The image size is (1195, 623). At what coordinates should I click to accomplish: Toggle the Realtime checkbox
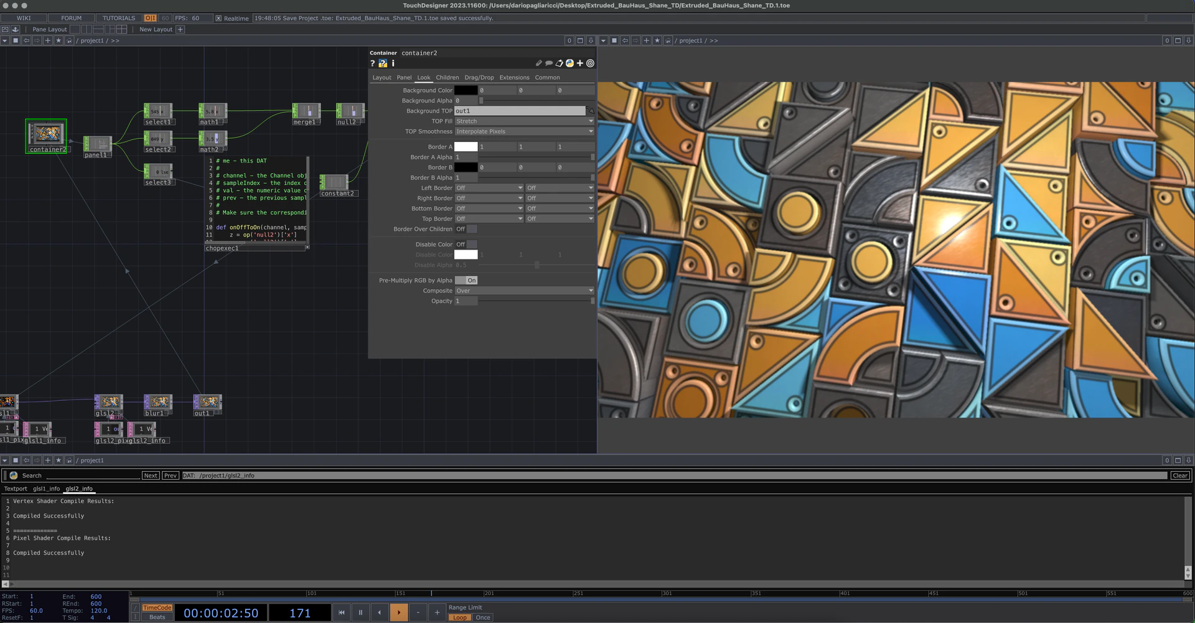(x=218, y=18)
